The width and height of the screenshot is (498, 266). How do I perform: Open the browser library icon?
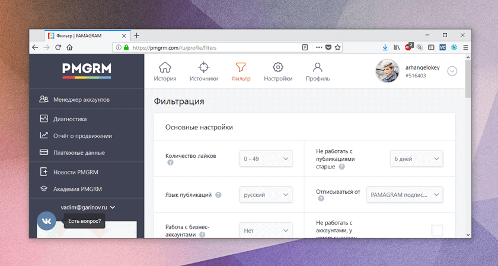pyautogui.click(x=397, y=47)
